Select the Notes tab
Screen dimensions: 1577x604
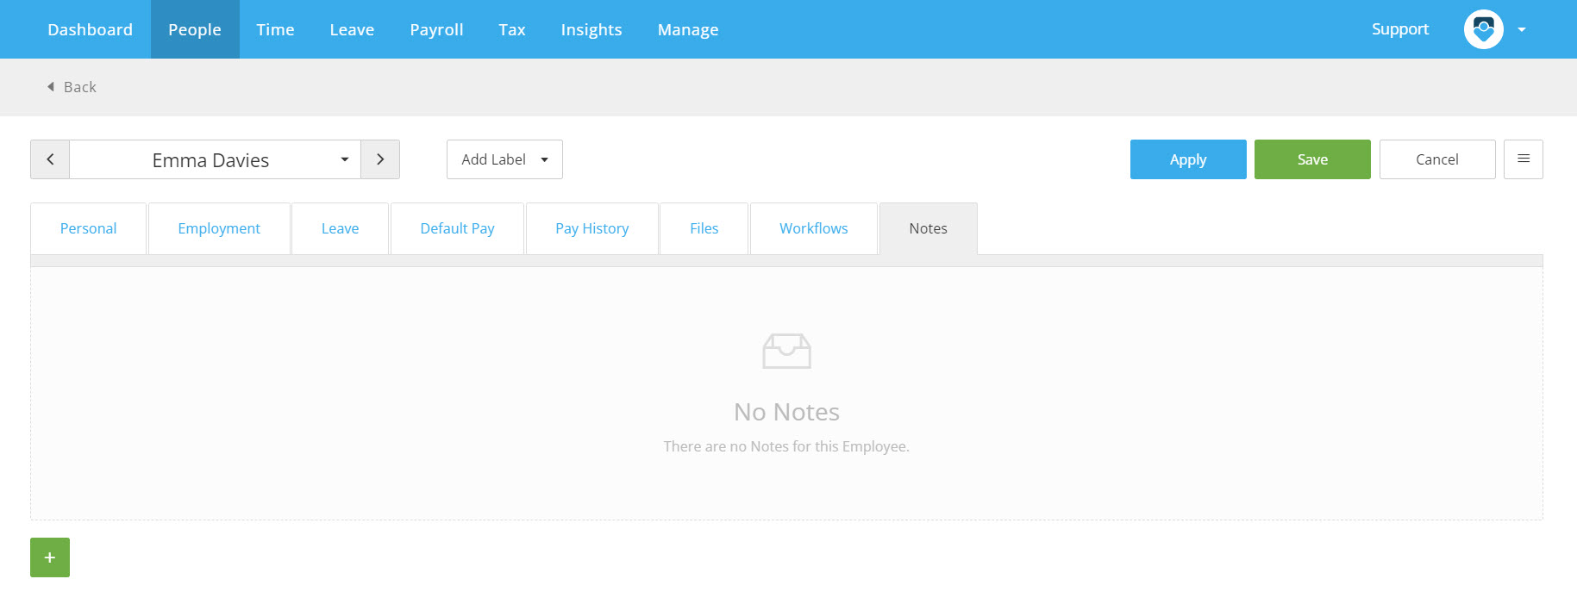pyautogui.click(x=929, y=228)
